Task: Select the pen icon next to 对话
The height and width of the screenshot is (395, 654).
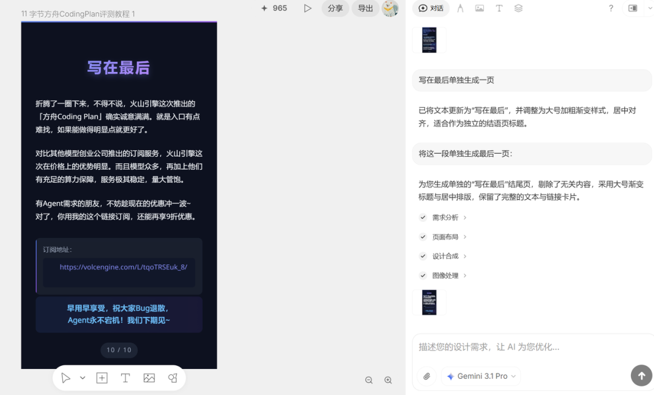Action: coord(459,8)
